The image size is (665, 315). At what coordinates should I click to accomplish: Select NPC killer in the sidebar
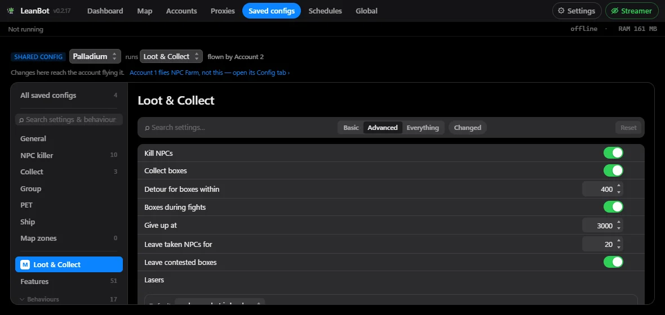tap(69, 155)
